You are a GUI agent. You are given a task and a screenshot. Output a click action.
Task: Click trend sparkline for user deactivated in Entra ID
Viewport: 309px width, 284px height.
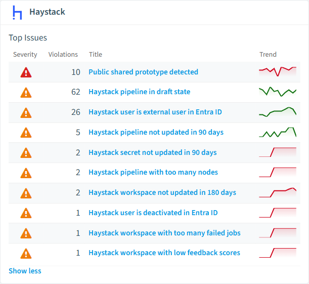pos(278,213)
